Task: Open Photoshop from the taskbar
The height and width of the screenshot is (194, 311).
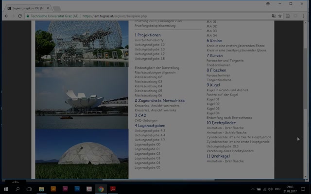Action: [x=77, y=189]
